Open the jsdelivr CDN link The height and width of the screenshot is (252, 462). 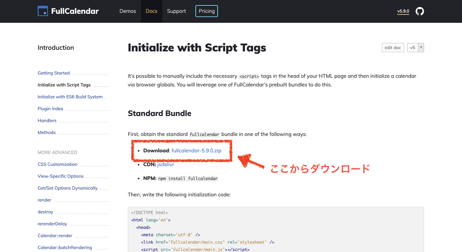pyautogui.click(x=166, y=164)
